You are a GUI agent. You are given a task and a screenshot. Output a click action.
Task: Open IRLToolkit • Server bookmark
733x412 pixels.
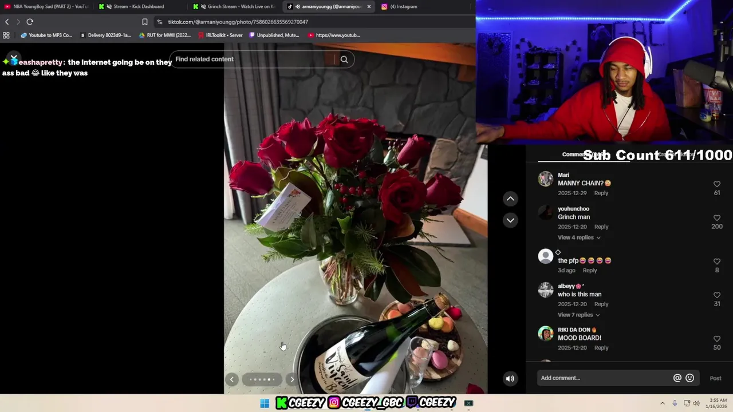(220, 35)
